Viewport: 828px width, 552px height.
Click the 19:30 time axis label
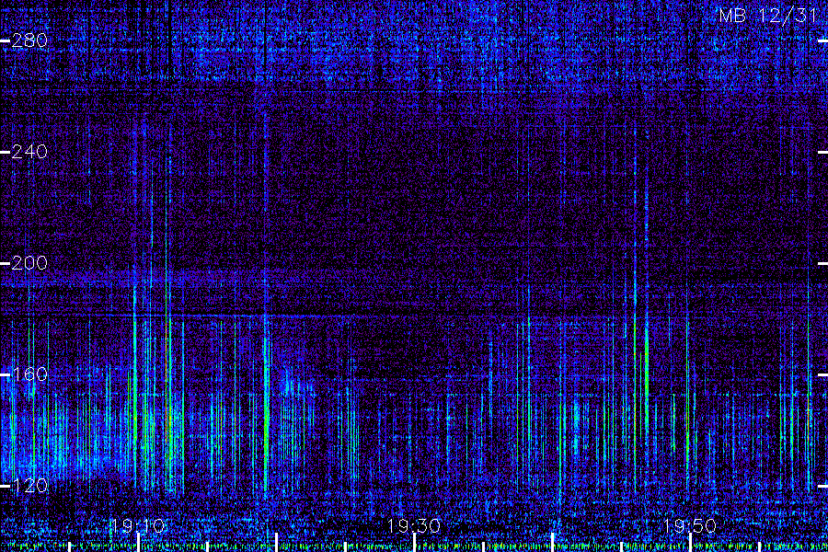tap(413, 526)
